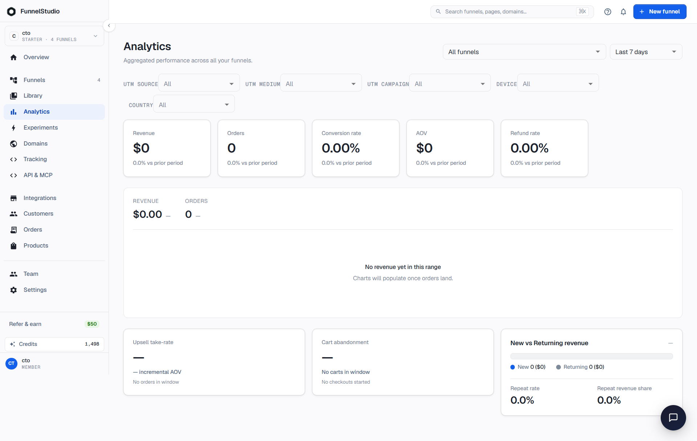The width and height of the screenshot is (697, 441).
Task: Click the Funnels count badge 4
Action: click(x=99, y=80)
